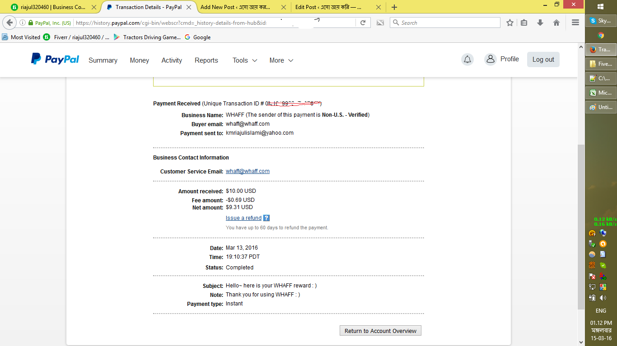Reload the page with refresh icon
Screen dimensions: 617x346
[363, 23]
